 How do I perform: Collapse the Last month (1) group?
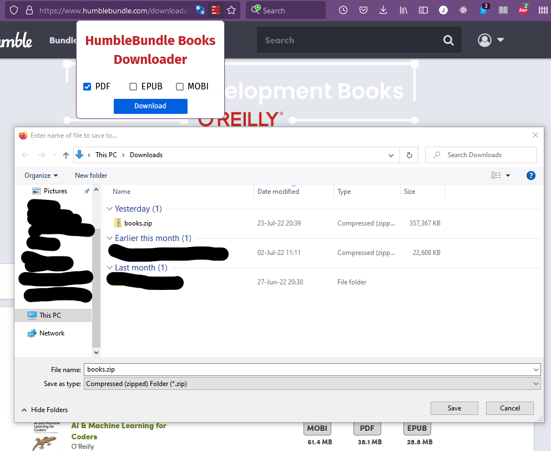tap(110, 268)
